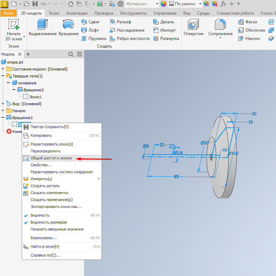Click the Home view icon

click(71, 4)
